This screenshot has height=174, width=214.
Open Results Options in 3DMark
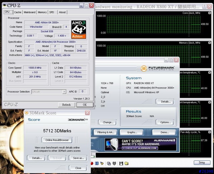[x=166, y=122]
